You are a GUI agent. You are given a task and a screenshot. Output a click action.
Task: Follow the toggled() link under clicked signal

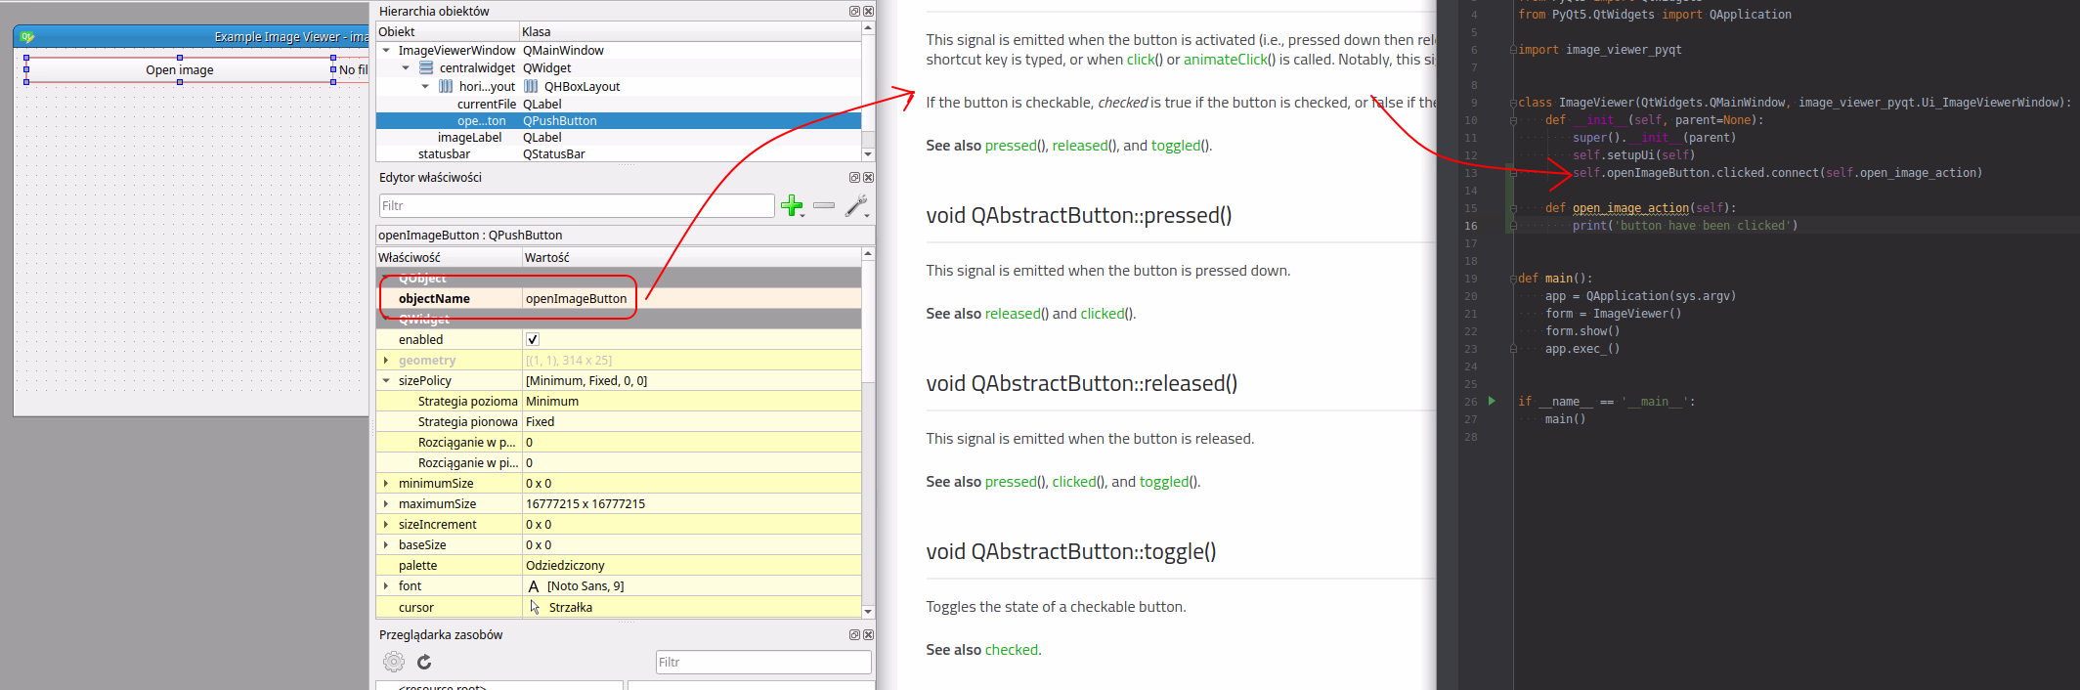click(x=1179, y=146)
